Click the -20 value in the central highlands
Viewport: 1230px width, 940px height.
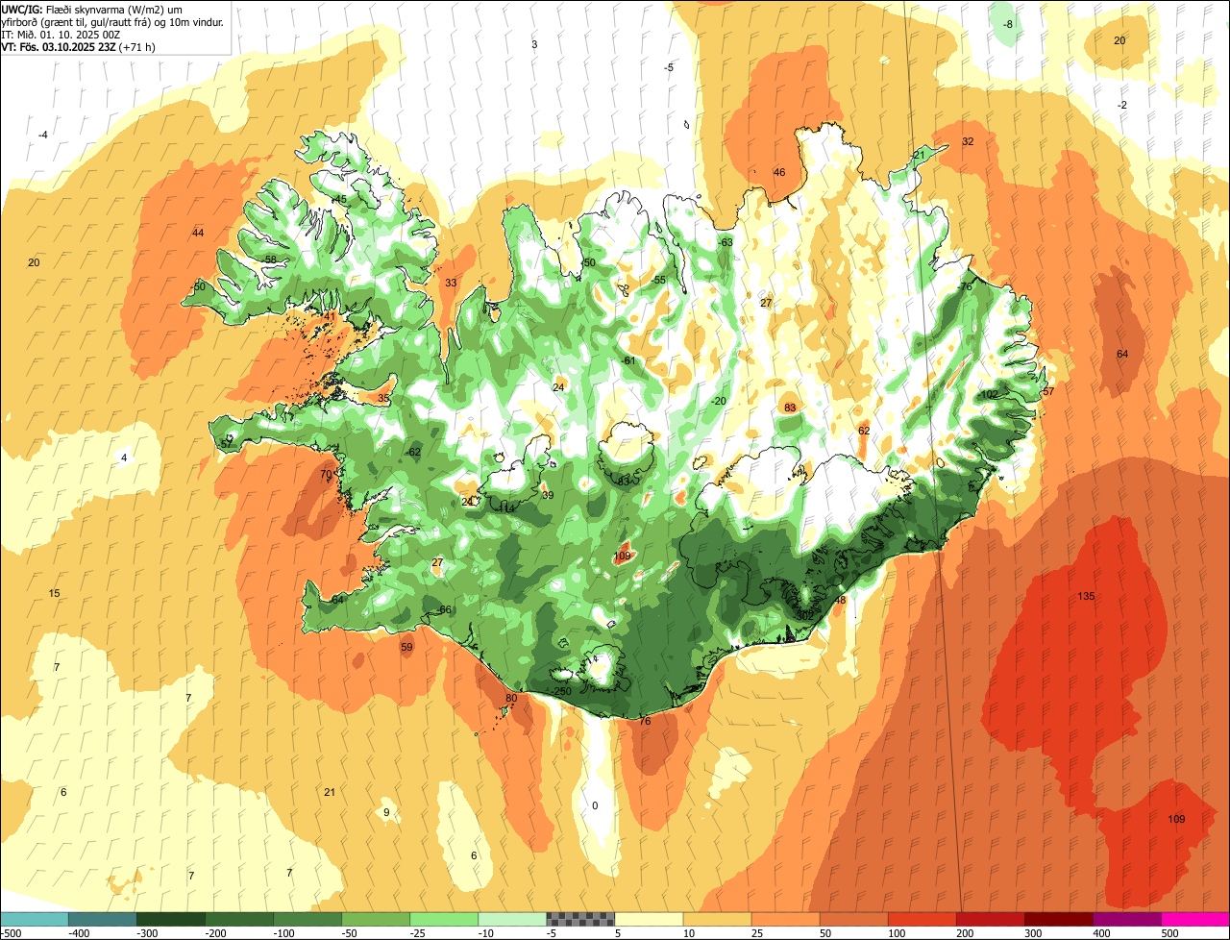pos(718,401)
